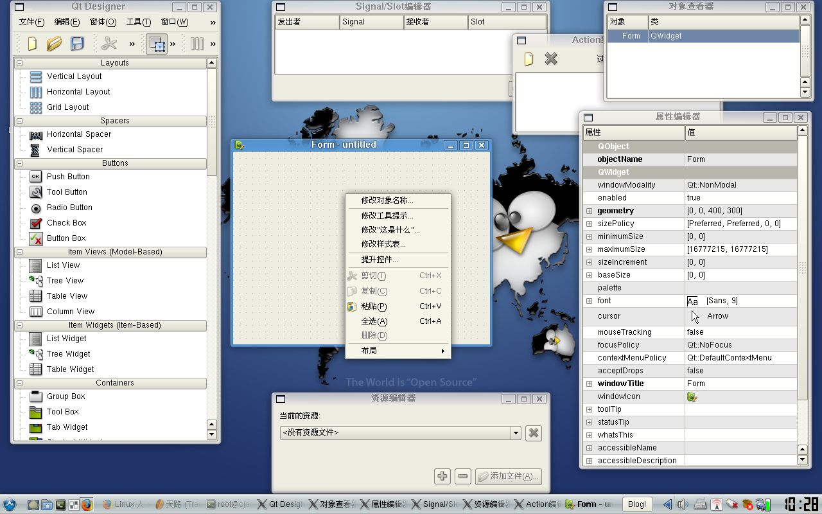The width and height of the screenshot is (822, 514).
Task: Open the current resource file dropdown
Action: point(516,433)
